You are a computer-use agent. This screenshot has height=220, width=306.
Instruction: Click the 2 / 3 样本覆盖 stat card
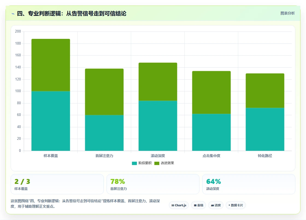(57, 184)
